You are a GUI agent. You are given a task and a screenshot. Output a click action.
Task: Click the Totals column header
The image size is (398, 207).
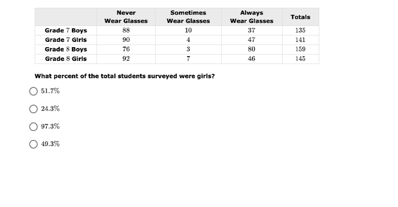tap(300, 17)
